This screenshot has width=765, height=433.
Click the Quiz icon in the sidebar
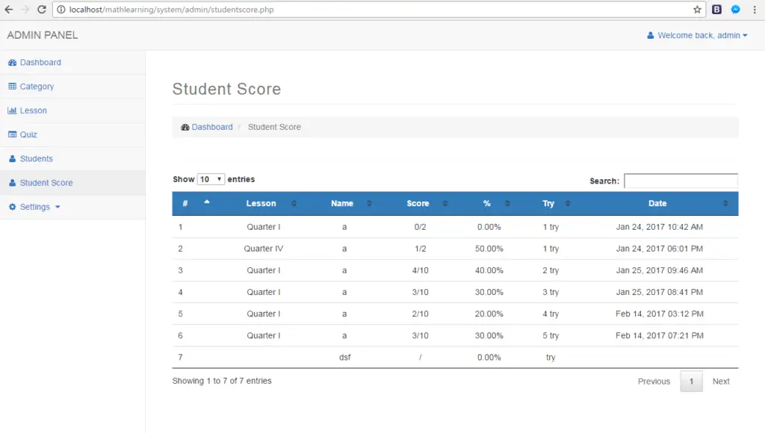[x=13, y=134]
